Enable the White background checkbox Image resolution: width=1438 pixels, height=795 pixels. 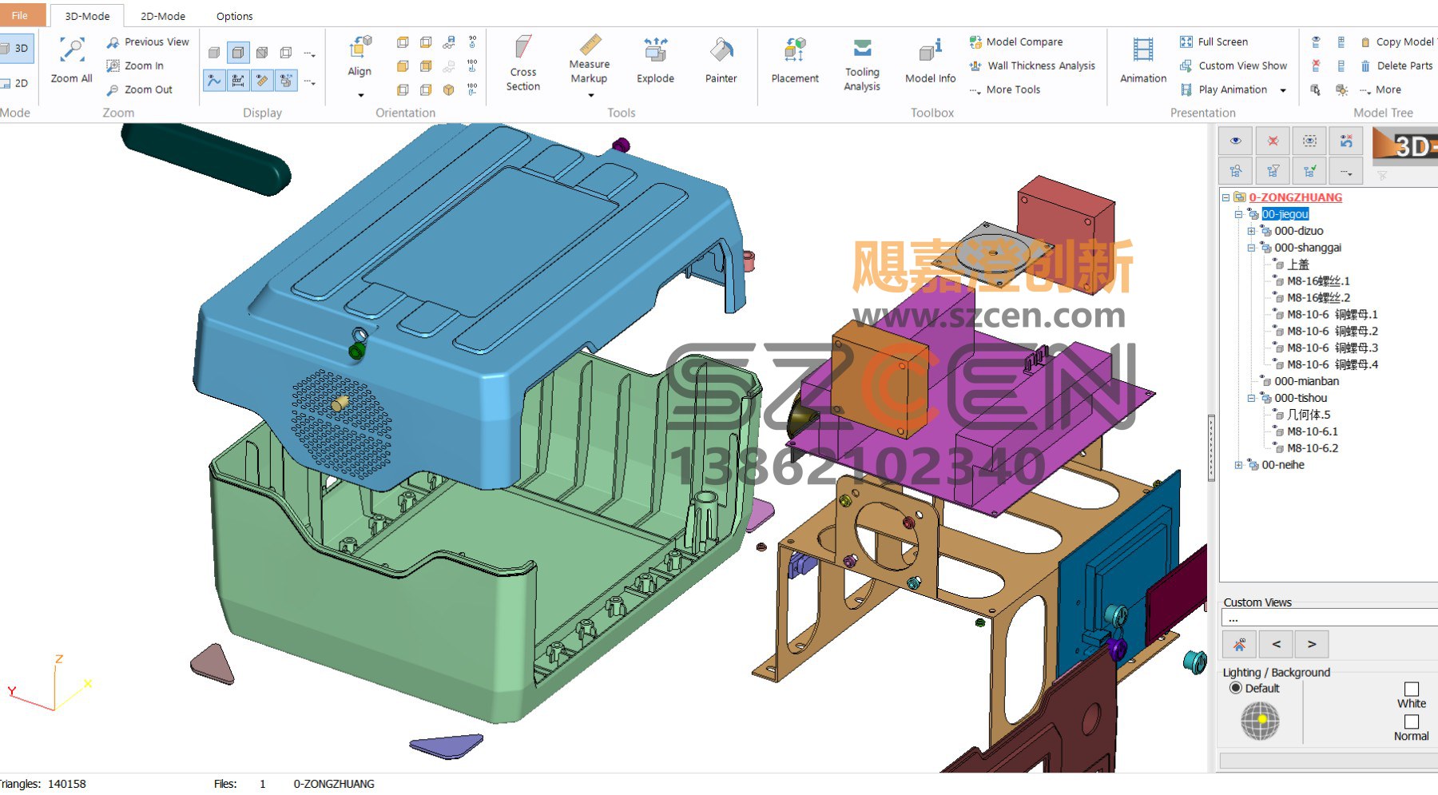coord(1412,689)
